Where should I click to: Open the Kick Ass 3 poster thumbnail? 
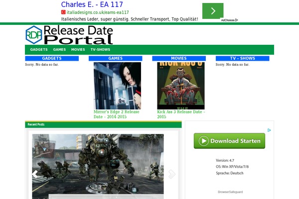point(181,86)
